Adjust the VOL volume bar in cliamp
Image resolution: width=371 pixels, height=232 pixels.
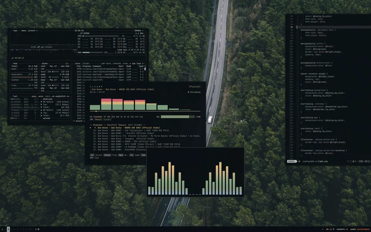click(x=177, y=117)
